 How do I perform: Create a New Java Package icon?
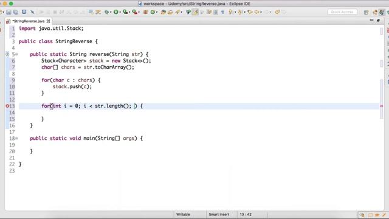coord(146,12)
